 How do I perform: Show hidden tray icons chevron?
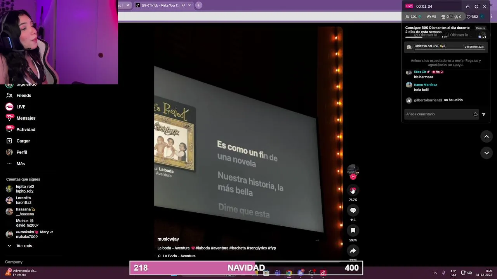[435, 273]
